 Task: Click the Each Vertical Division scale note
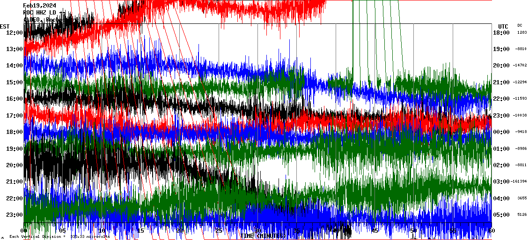point(59,237)
